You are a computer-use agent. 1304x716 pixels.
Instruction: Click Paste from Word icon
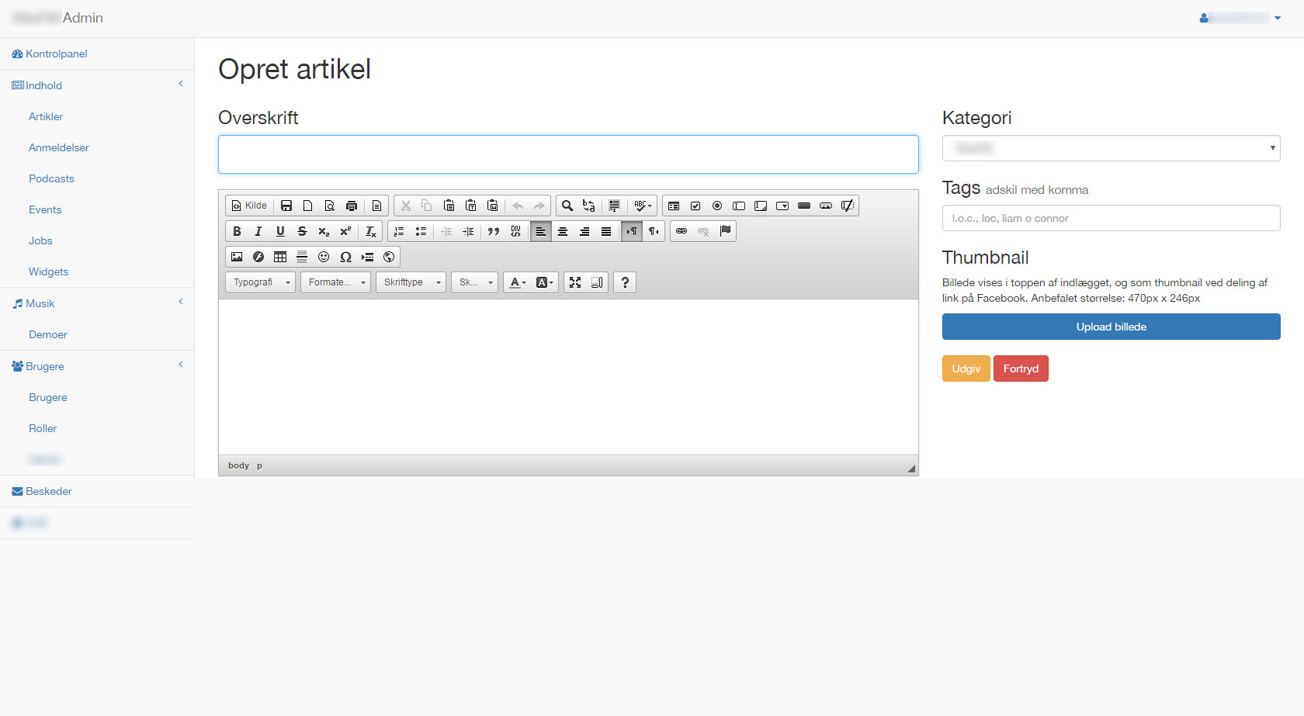pyautogui.click(x=492, y=206)
